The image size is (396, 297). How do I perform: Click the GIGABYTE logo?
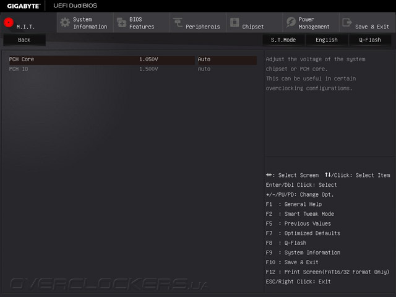(x=24, y=6)
